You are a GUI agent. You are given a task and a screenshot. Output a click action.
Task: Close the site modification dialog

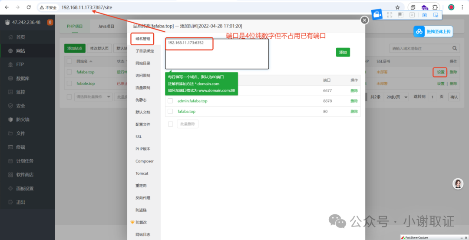364,20
